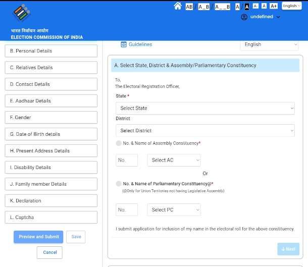The height and width of the screenshot is (267, 308).
Task: Click the user profile avatar icon
Action: point(244,17)
